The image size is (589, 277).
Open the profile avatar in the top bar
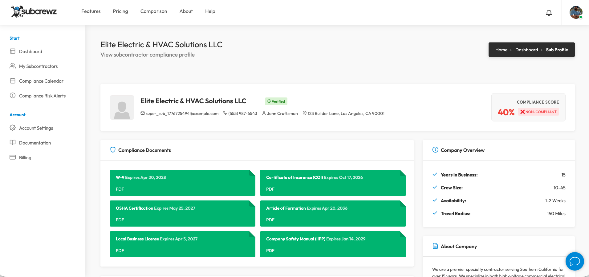[575, 12]
